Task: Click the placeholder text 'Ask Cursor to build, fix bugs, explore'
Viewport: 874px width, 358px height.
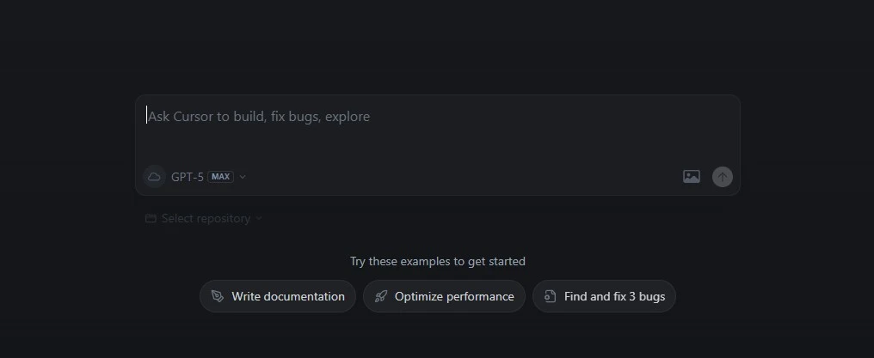Action: tap(259, 117)
